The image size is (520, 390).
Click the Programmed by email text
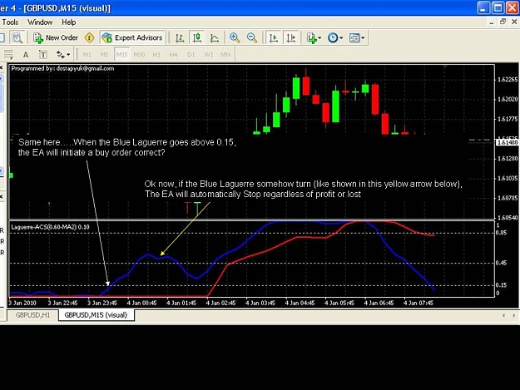pos(62,68)
